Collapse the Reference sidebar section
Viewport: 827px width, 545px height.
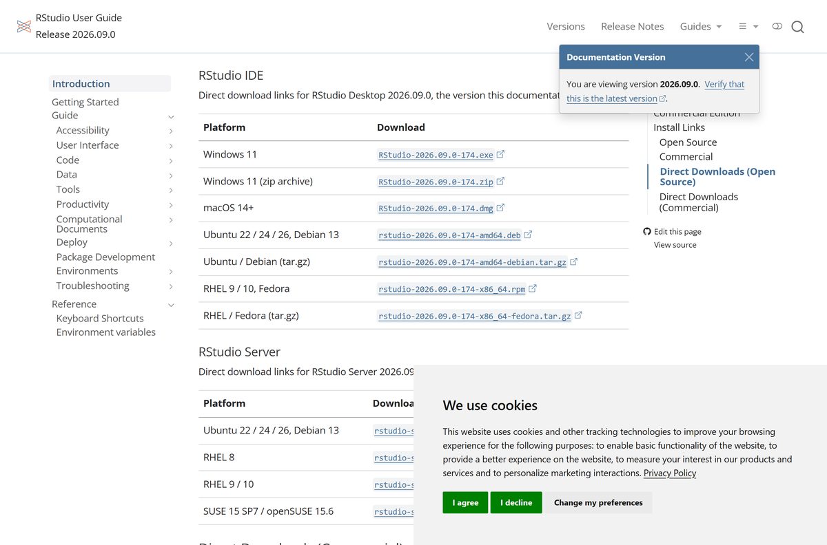pos(171,305)
